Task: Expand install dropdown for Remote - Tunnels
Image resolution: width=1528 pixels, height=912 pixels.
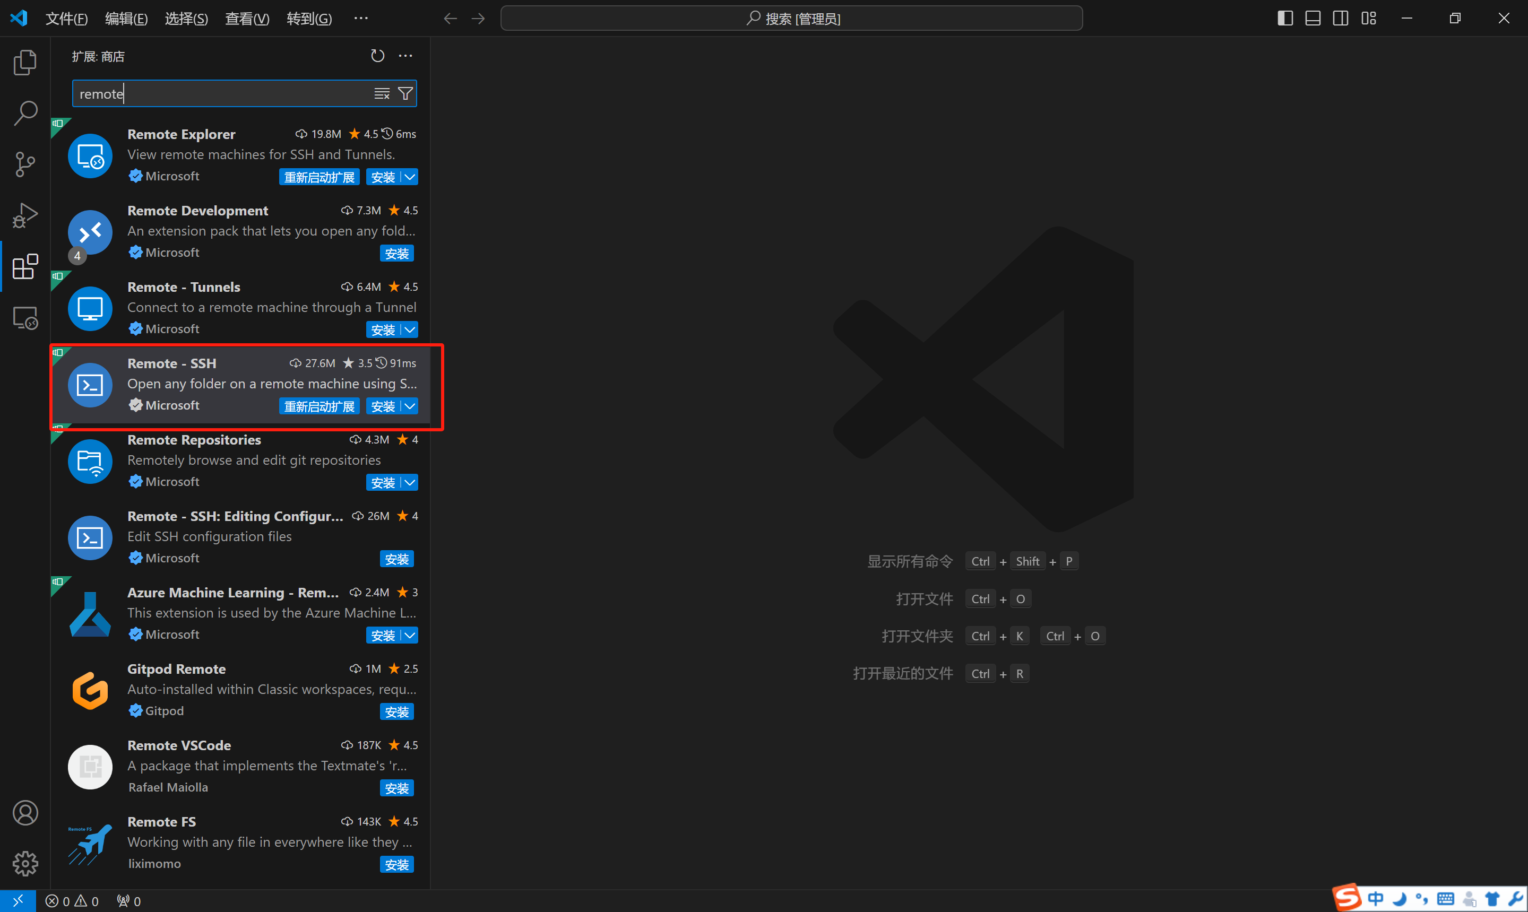Action: tap(410, 330)
